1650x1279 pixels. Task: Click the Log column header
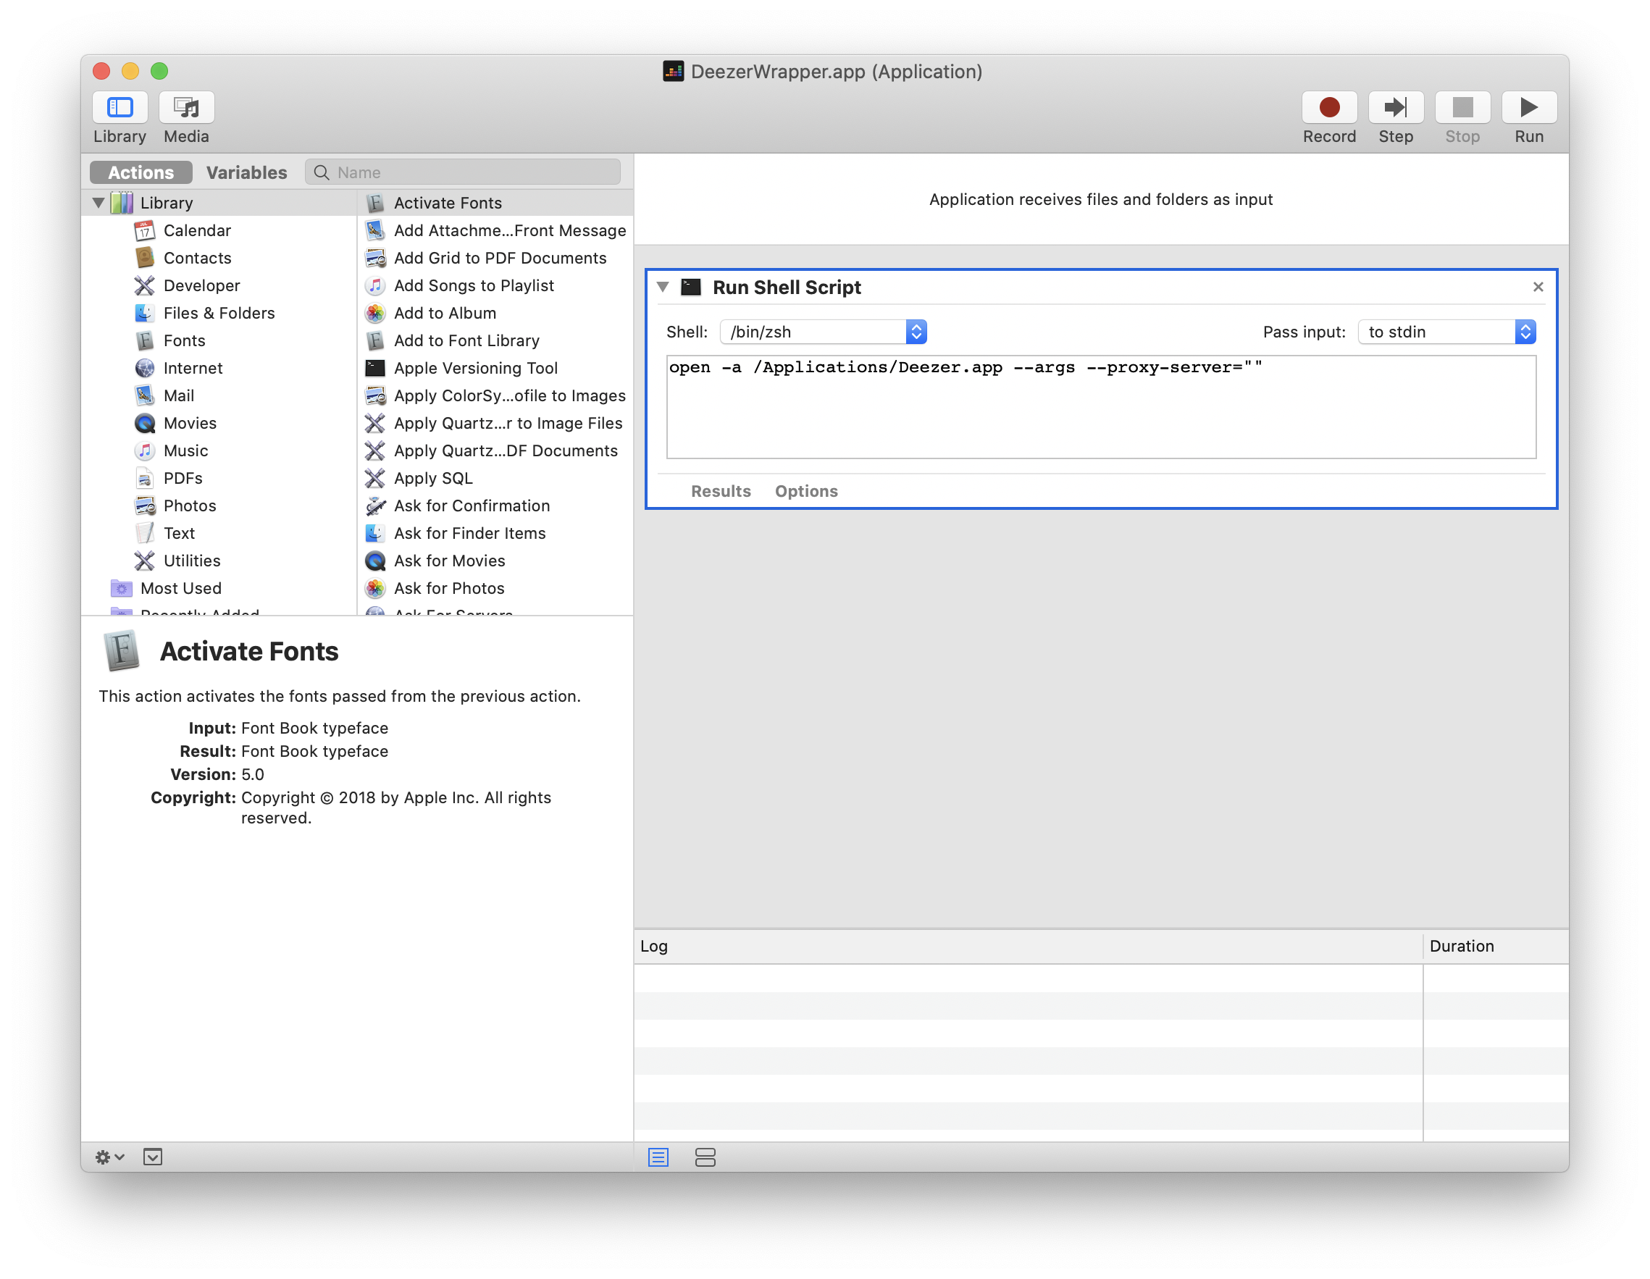pos(1029,946)
